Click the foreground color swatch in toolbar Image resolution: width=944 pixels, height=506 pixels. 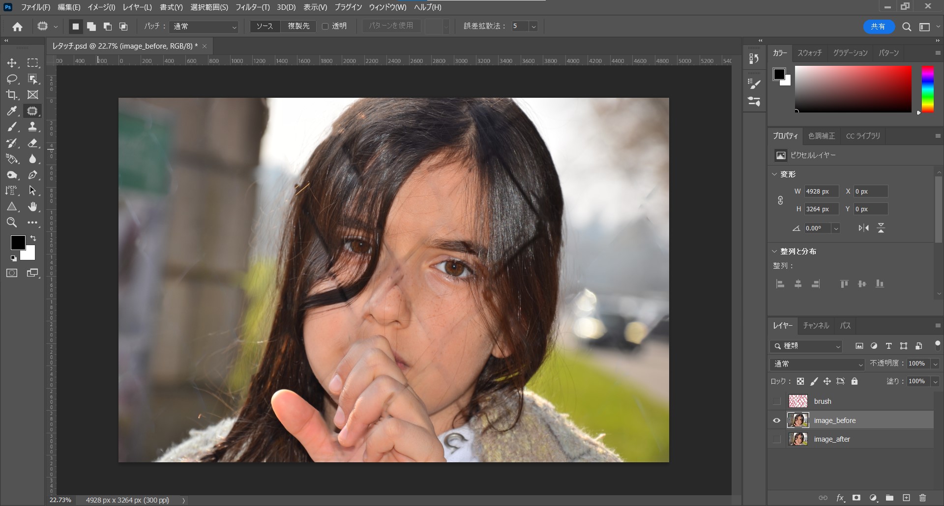pyautogui.click(x=18, y=243)
